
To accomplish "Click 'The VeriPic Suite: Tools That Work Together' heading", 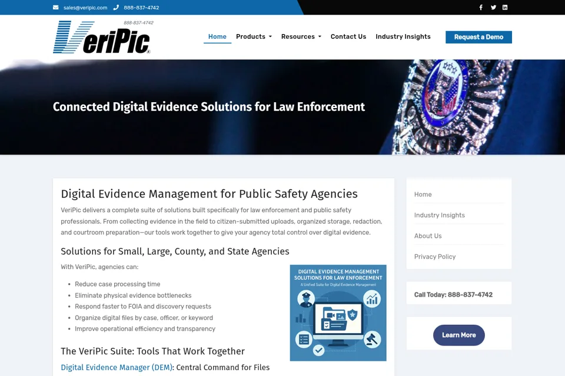I will coord(153,351).
